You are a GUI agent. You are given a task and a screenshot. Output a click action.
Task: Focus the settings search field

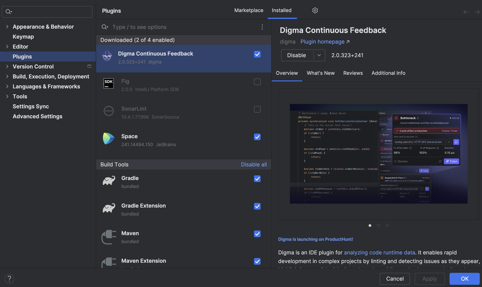(47, 12)
